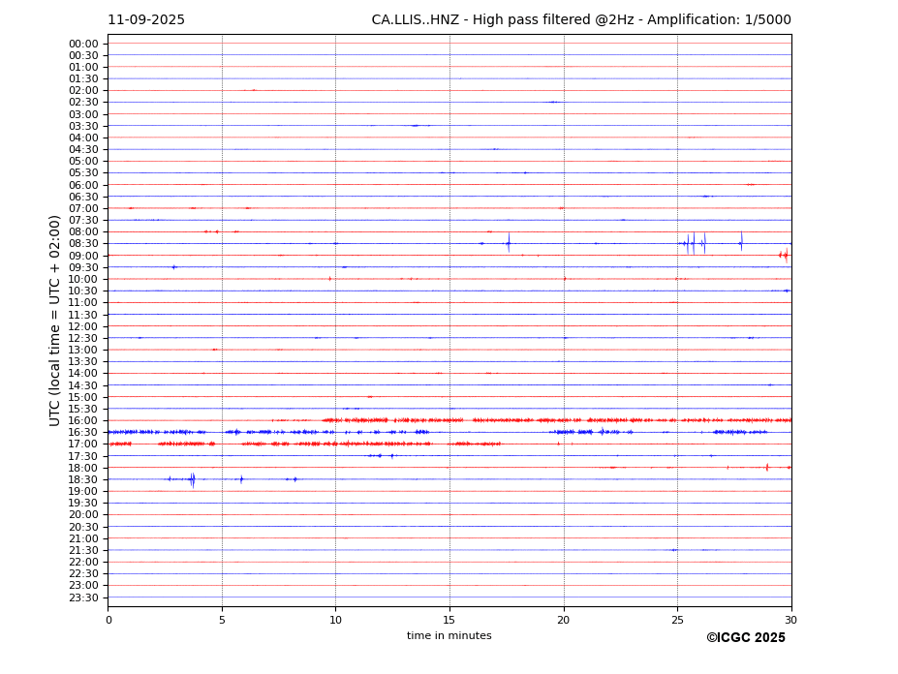Screen dimensions: 898x674
Task: Click the 18:00 time row label
Action: pos(83,468)
